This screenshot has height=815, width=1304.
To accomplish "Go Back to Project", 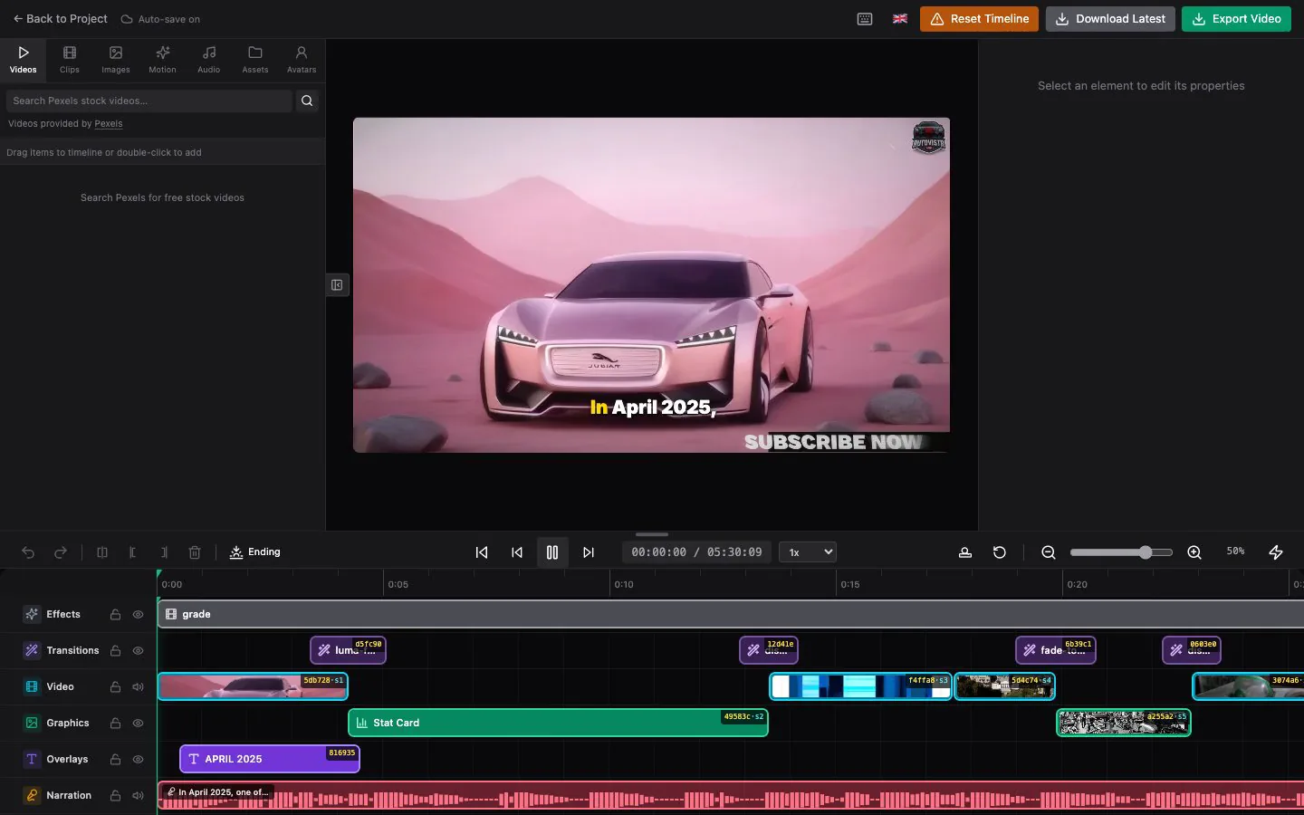I will point(60,19).
